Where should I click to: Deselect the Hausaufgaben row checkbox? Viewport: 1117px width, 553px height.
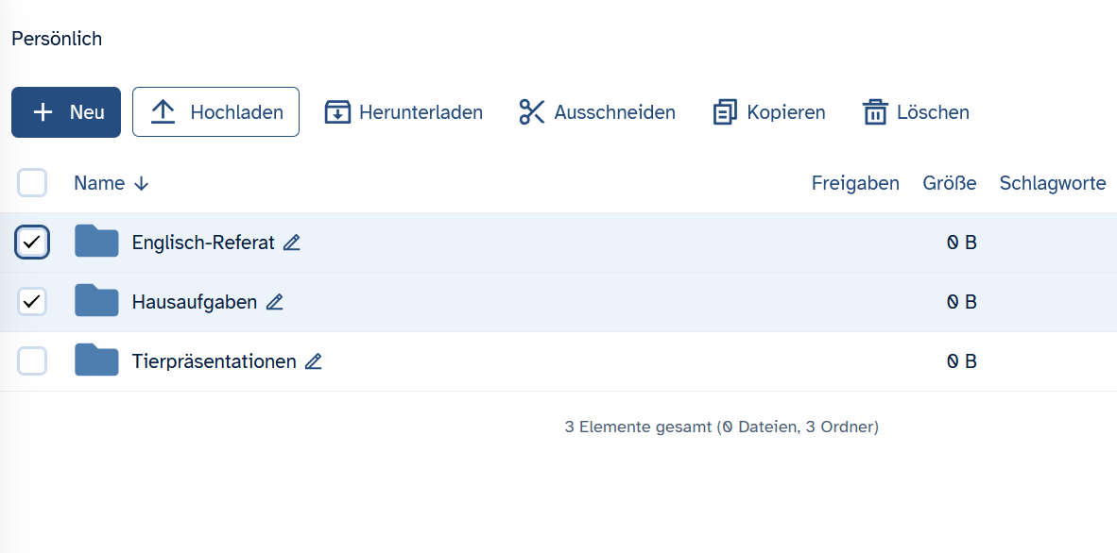(x=32, y=302)
